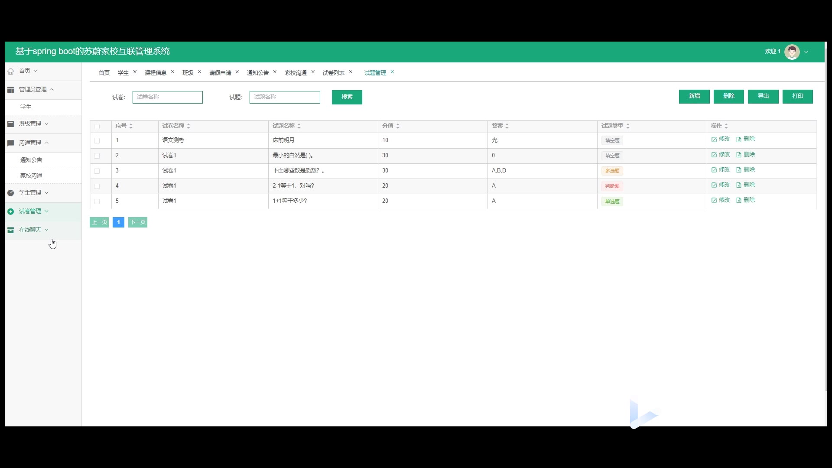The image size is (832, 468).
Task: Switch to the 课程信息 tab
Action: pos(156,73)
